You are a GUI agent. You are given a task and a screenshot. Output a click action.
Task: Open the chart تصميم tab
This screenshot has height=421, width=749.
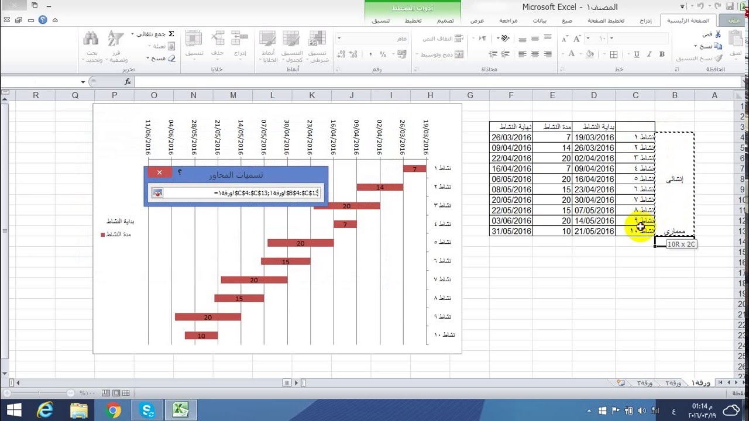[446, 20]
